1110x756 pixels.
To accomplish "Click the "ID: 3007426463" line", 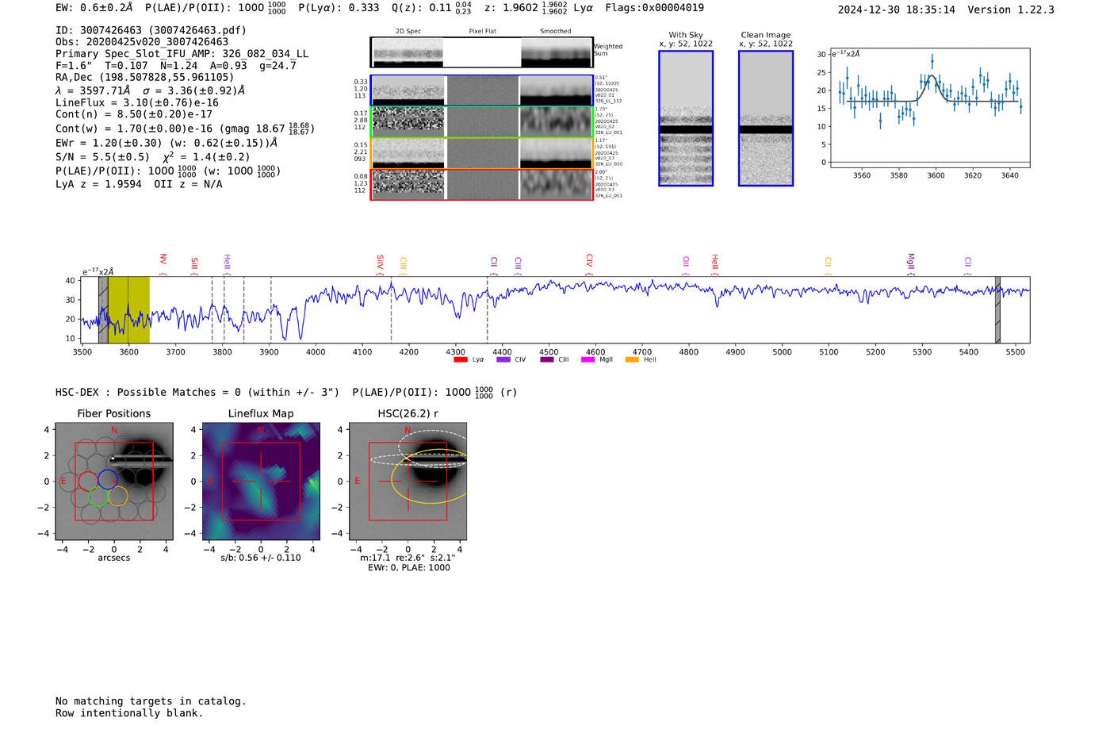I will (151, 30).
